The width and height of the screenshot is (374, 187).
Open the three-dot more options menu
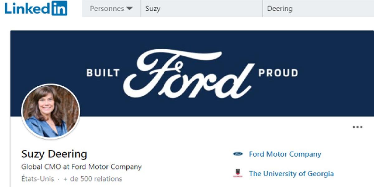tap(357, 127)
